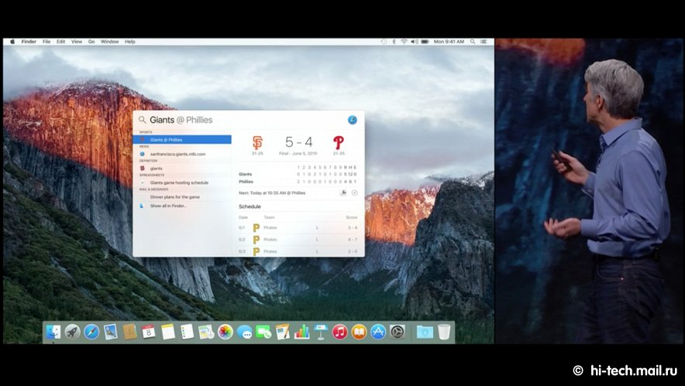Viewport: 685px width, 386px height.
Task: Click Bluetooth icon in menu bar
Action: click(394, 42)
